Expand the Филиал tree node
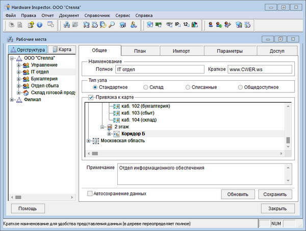The width and height of the screenshot is (306, 231). point(12,100)
